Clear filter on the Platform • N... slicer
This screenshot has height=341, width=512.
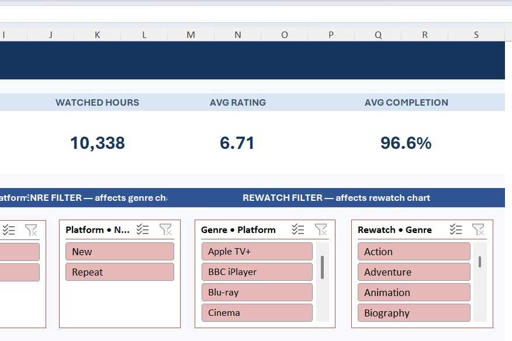coord(165,229)
